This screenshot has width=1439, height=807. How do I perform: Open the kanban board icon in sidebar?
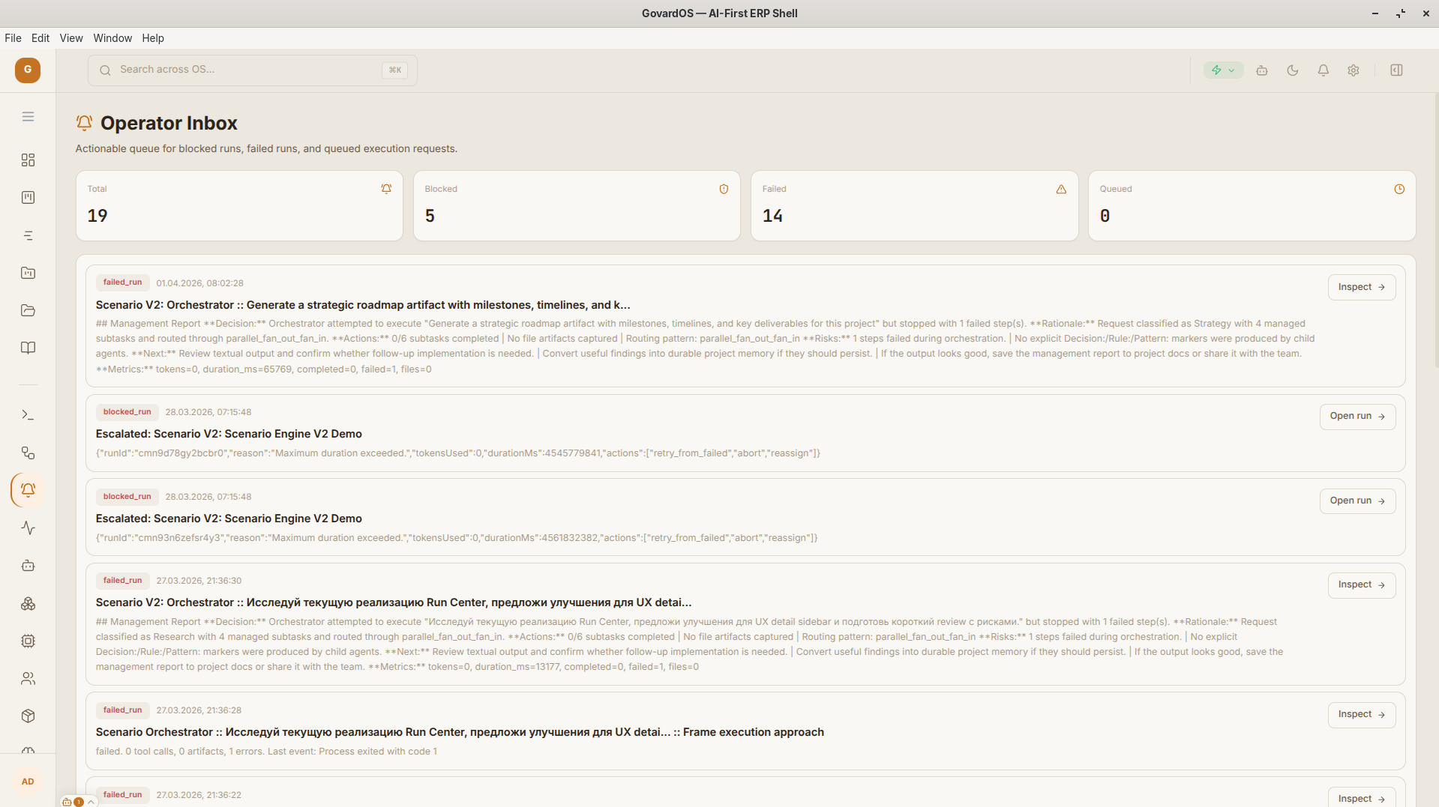tap(28, 198)
